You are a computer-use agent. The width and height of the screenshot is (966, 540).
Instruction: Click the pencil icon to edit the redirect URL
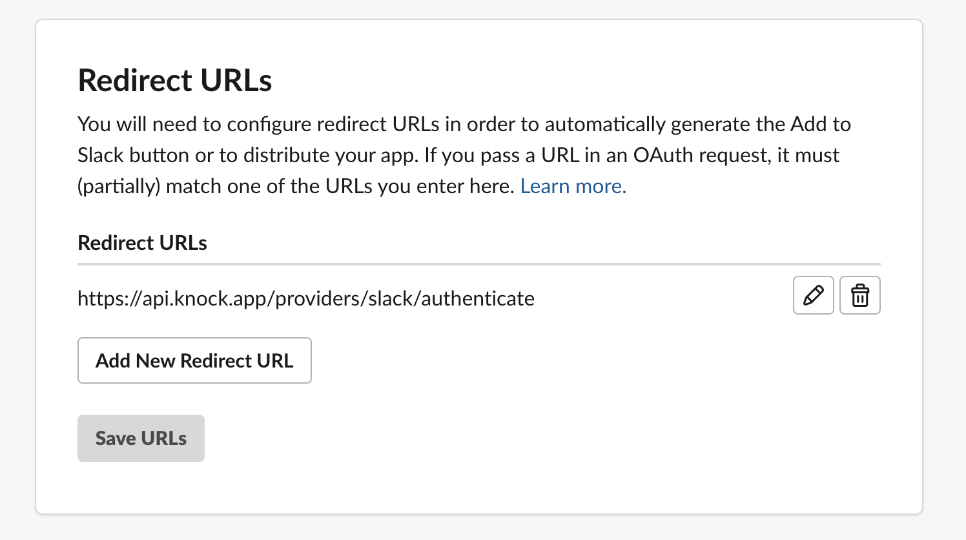813,295
